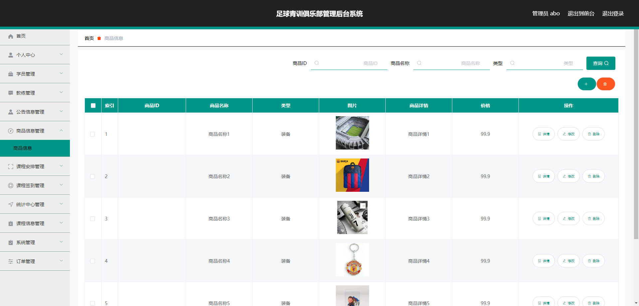Click the 商品信息管理 compass icon

(11, 131)
